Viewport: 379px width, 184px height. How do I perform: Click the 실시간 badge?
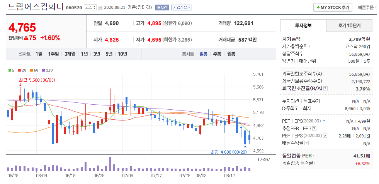(x=162, y=7)
